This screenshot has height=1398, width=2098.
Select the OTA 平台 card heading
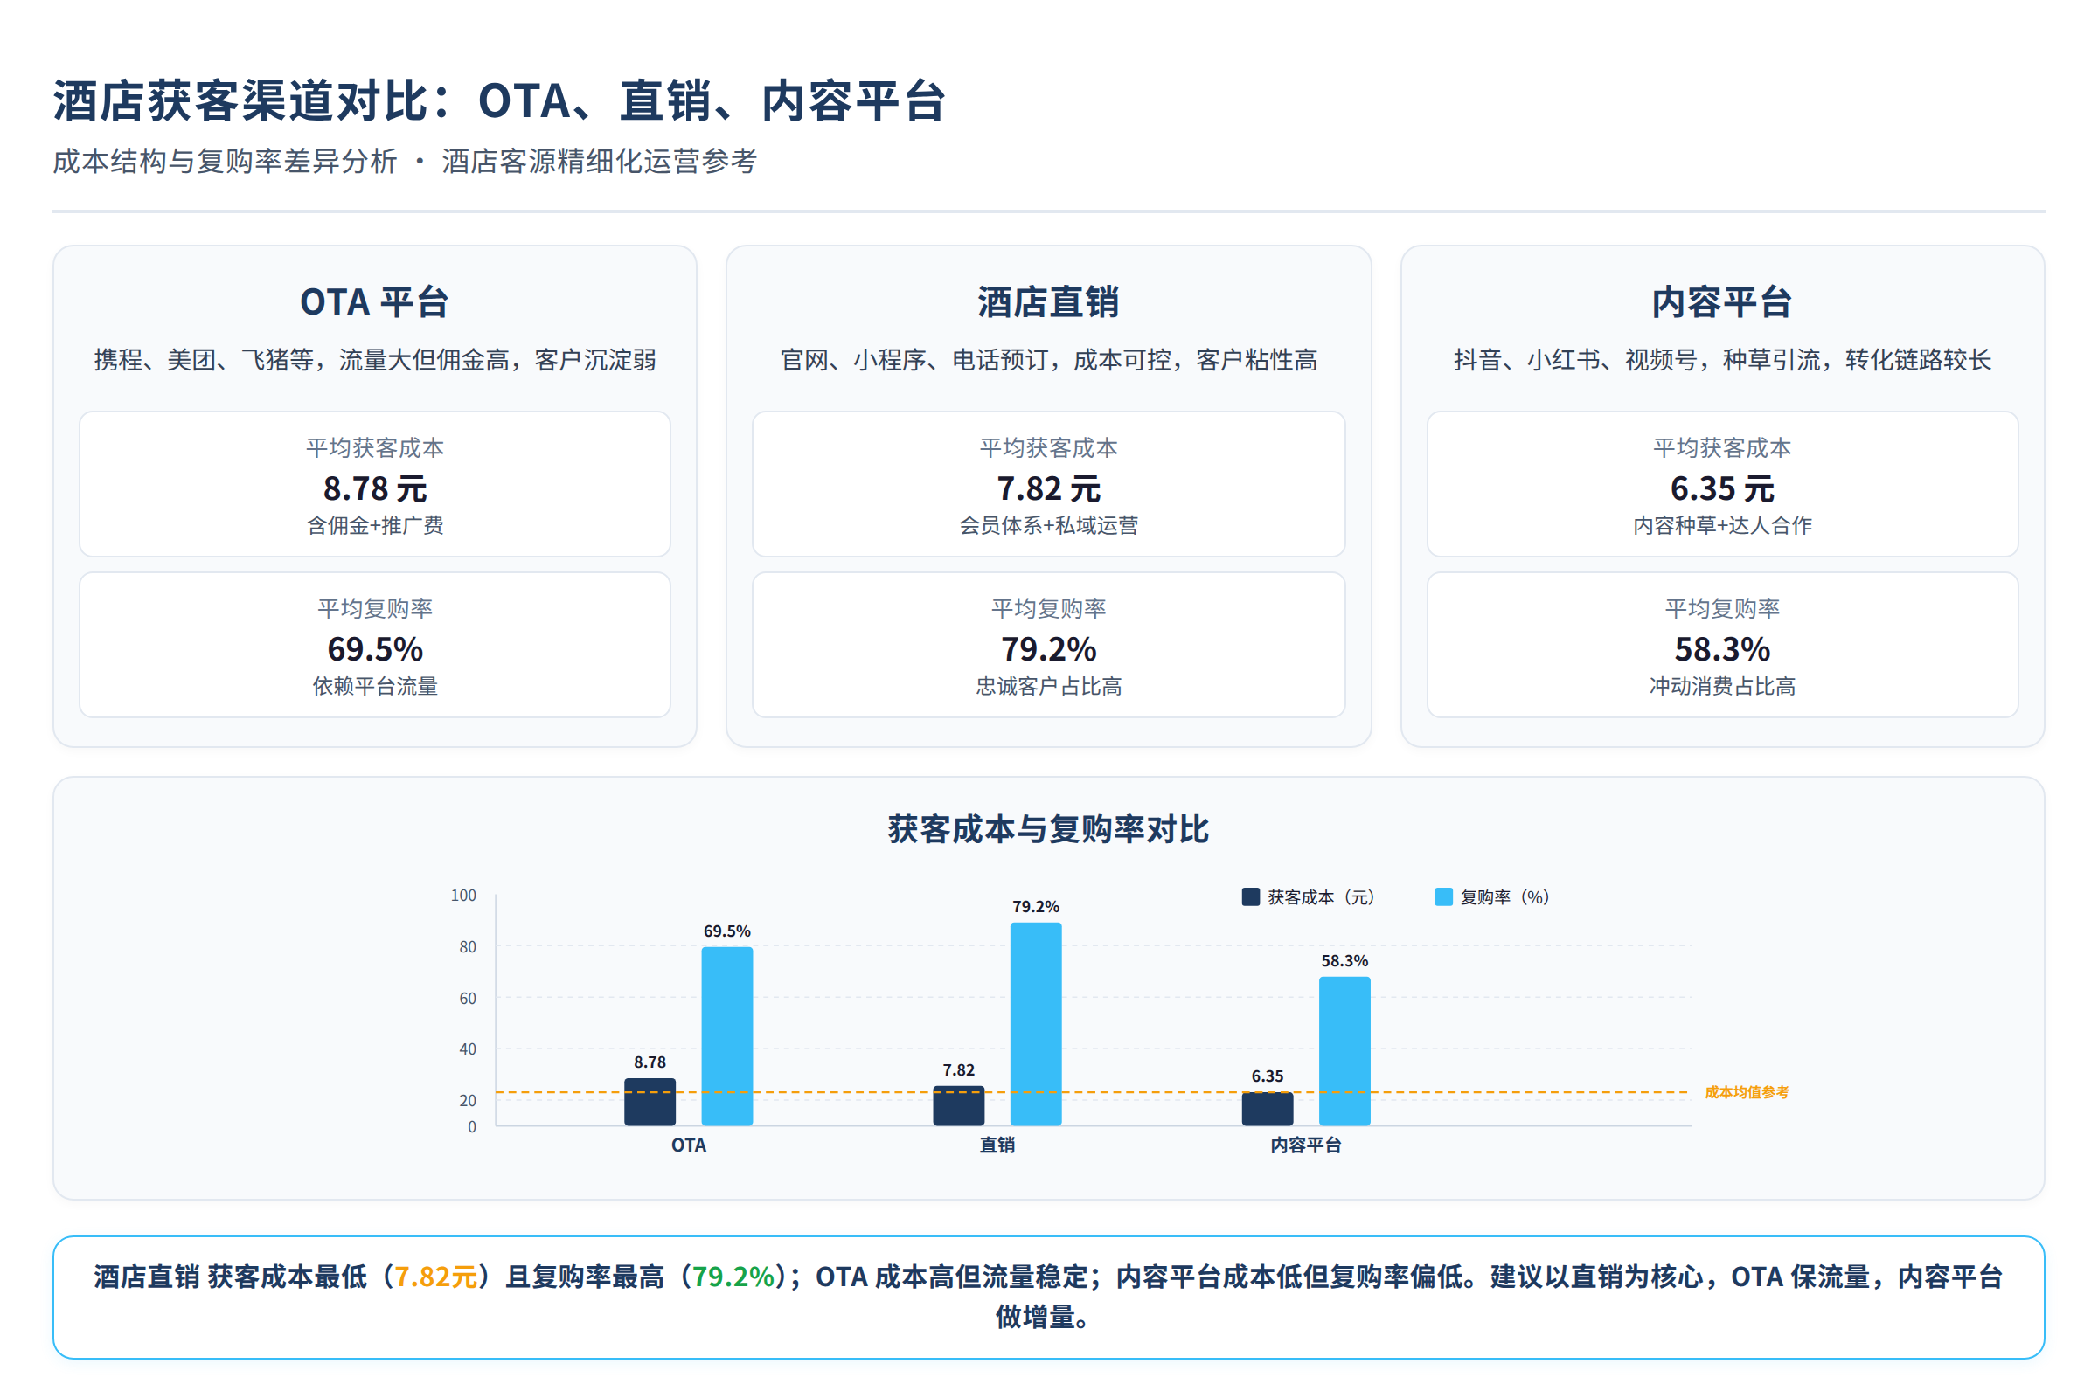click(375, 302)
